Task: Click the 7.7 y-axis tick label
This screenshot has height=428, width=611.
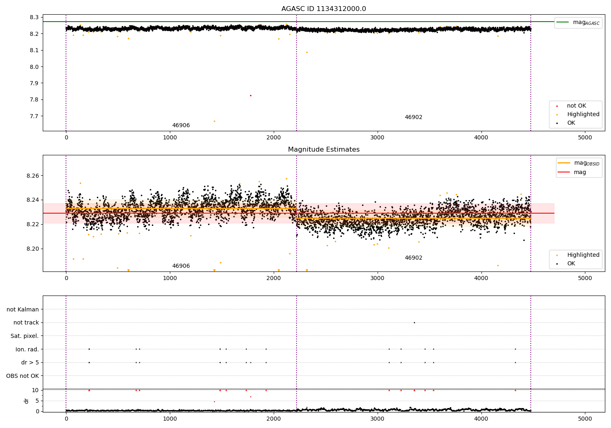Action: [x=34, y=116]
